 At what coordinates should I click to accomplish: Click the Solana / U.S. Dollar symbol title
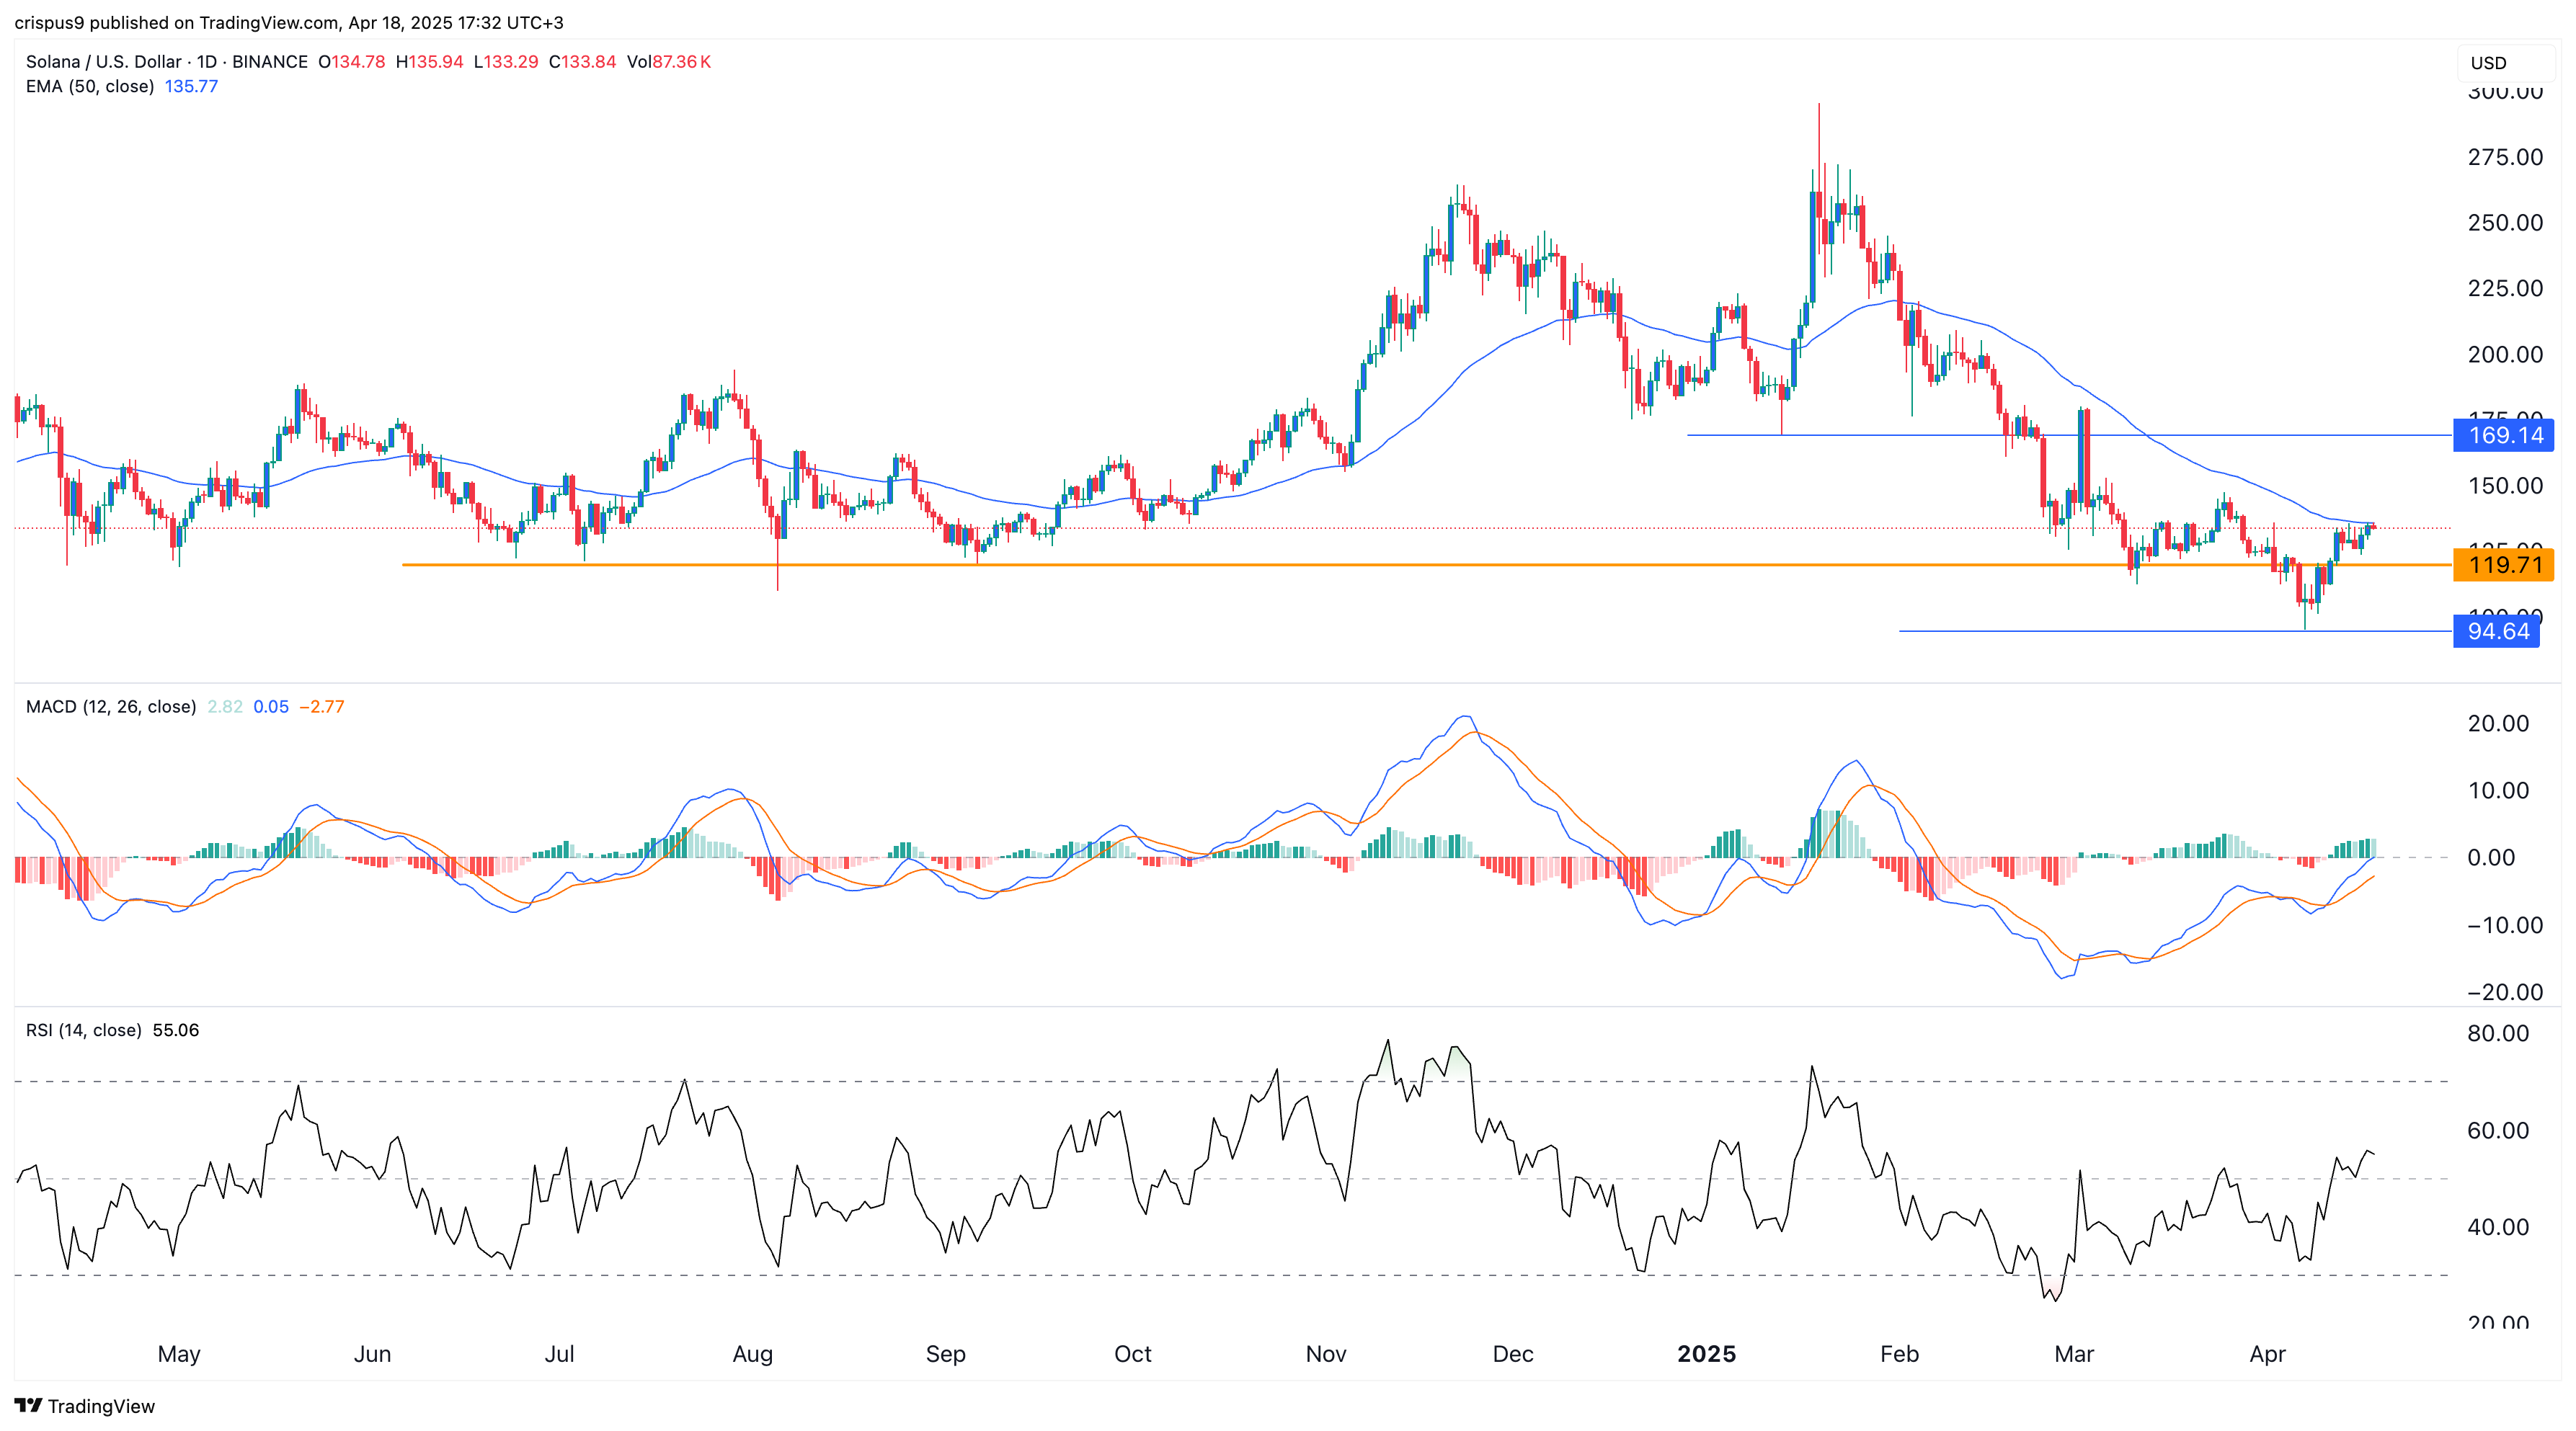tap(104, 62)
